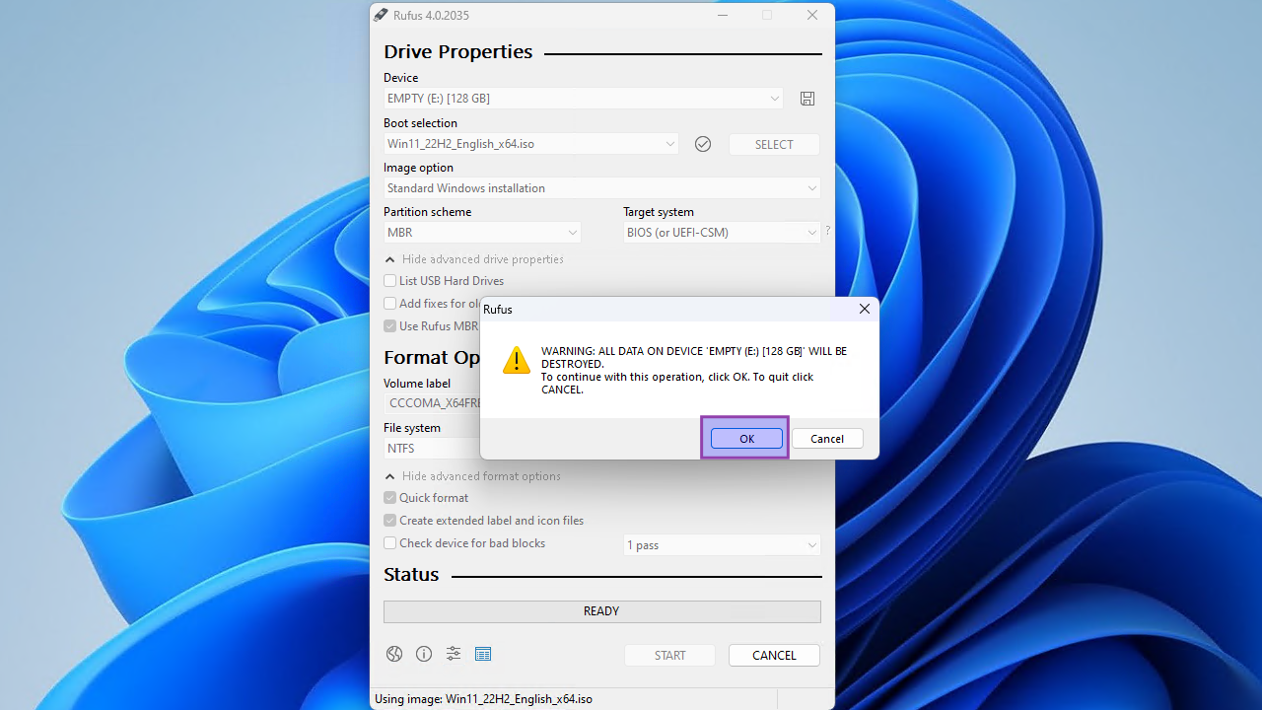Click the checksum checkmark icon
This screenshot has height=710, width=1262.
pyautogui.click(x=703, y=144)
